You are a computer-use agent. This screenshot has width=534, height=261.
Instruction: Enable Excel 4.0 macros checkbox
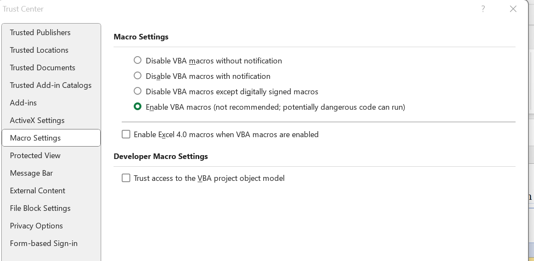pos(126,135)
